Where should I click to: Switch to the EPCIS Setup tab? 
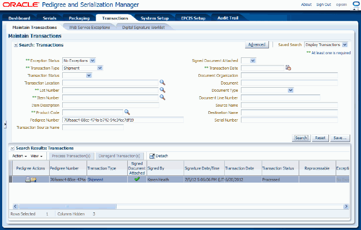194,18
